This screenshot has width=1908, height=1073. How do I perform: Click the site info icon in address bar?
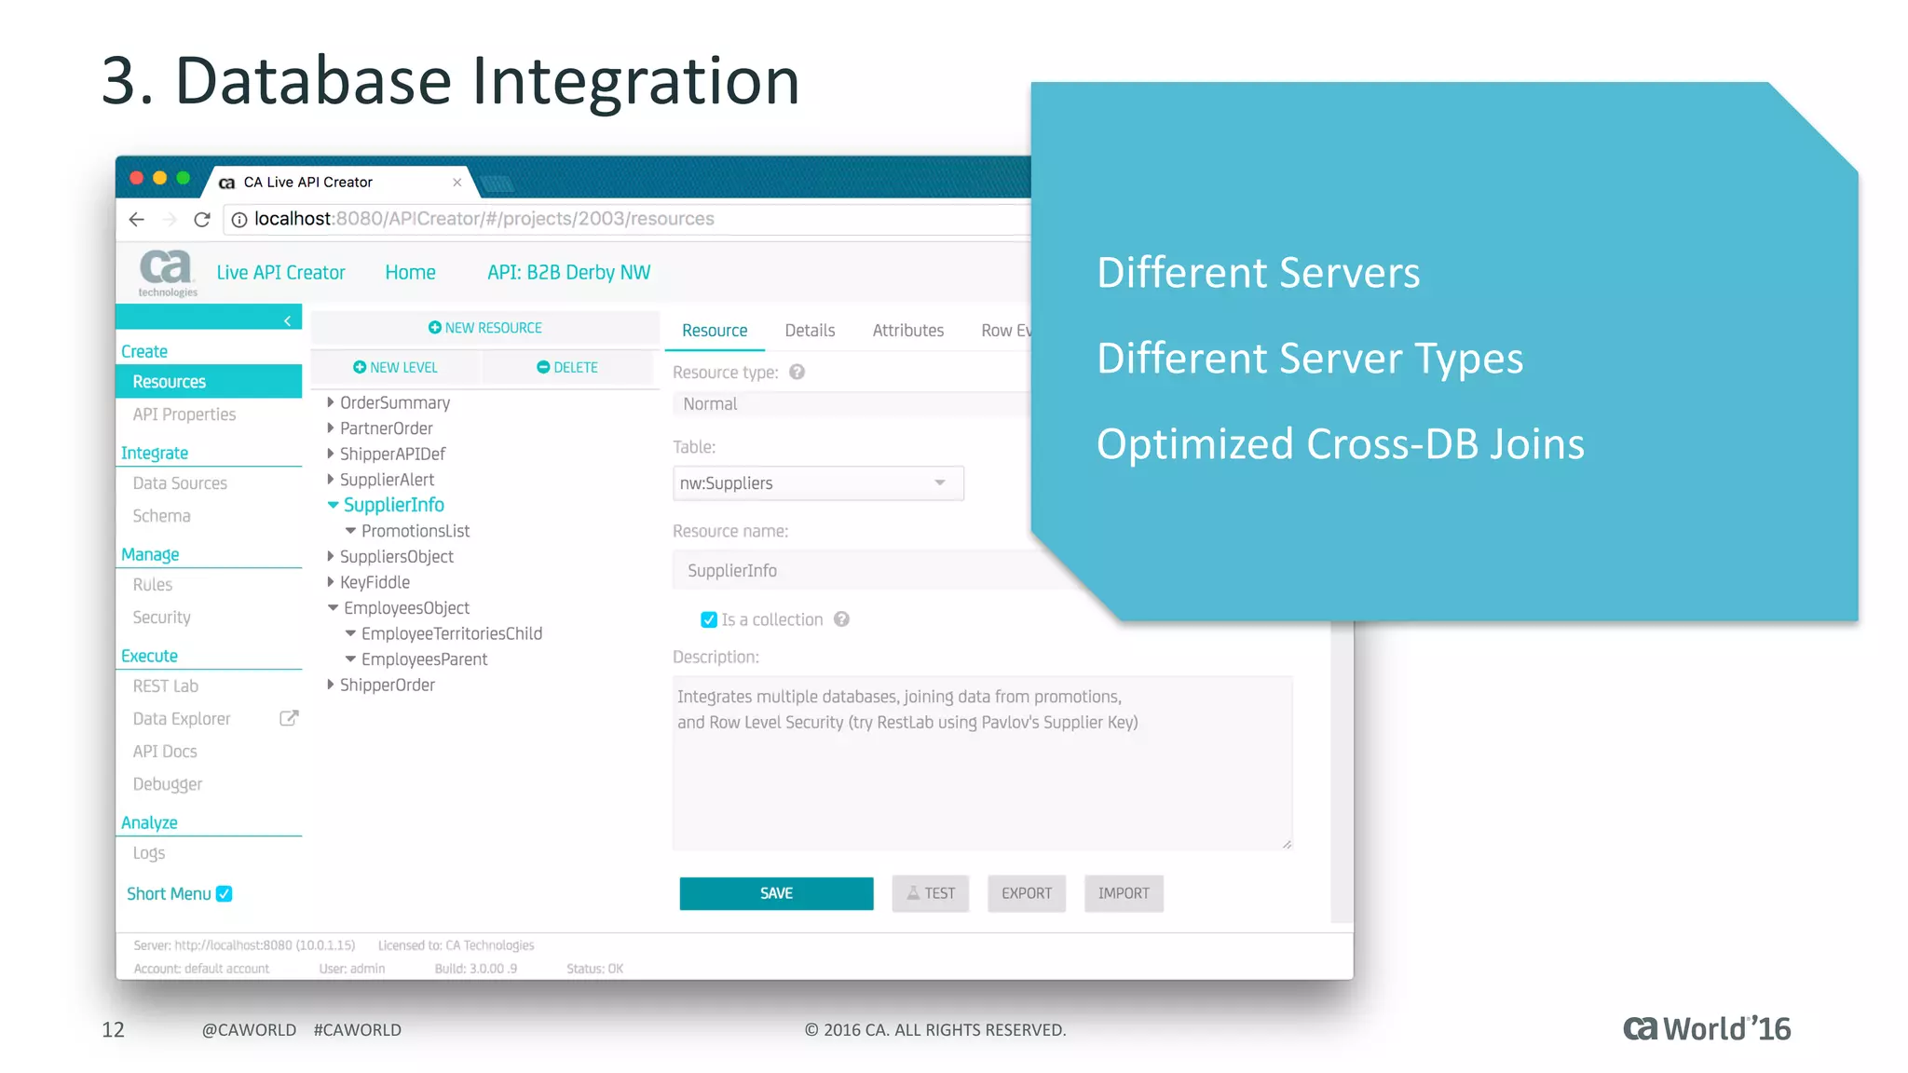pos(239,220)
